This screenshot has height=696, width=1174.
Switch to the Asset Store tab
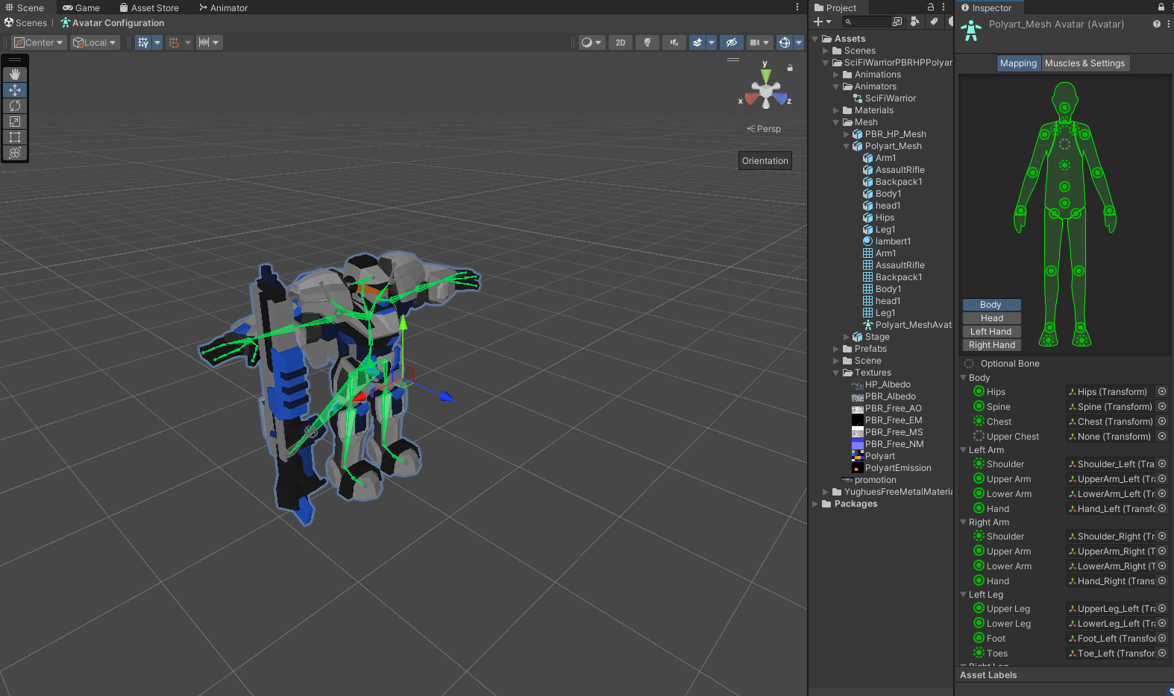coord(149,7)
